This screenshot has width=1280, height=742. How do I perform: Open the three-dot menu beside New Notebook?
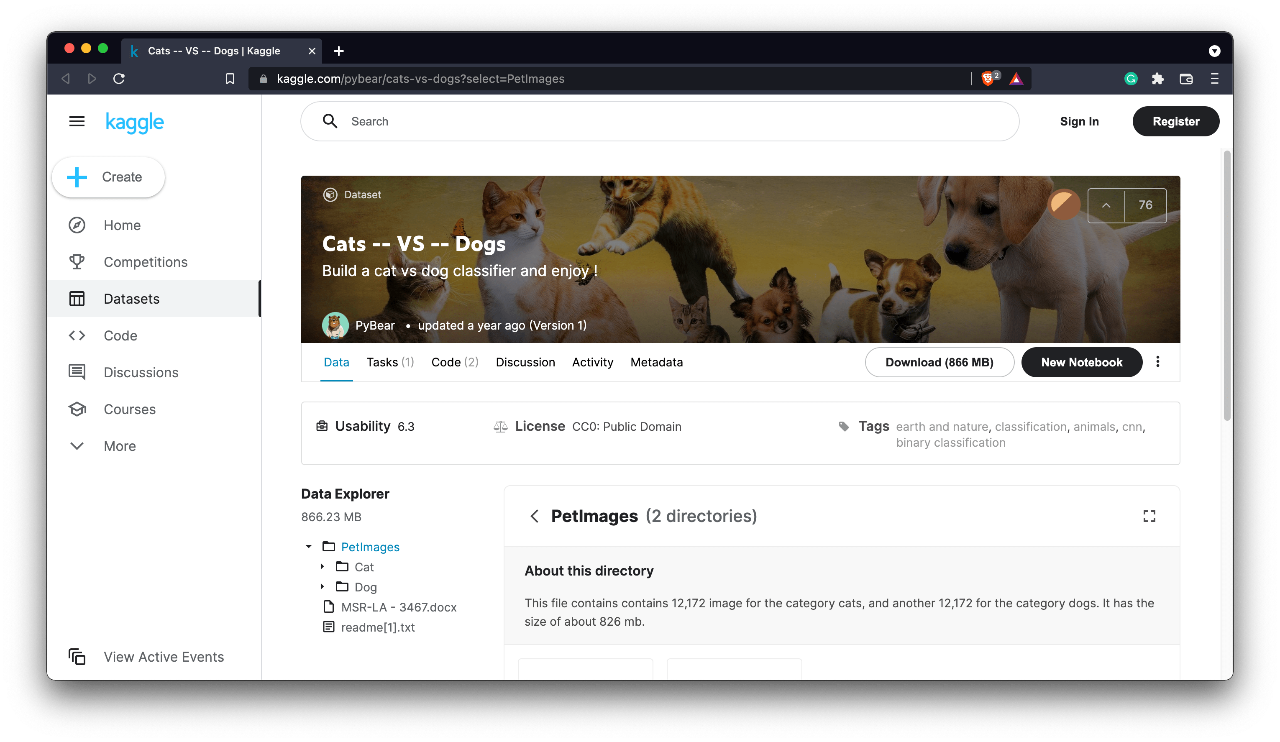coord(1157,362)
